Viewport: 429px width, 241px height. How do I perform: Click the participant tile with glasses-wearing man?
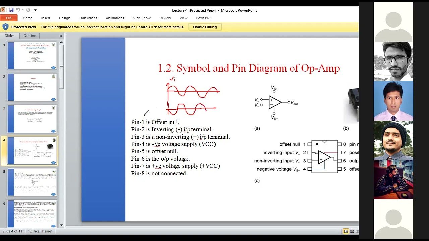pyautogui.click(x=393, y=61)
